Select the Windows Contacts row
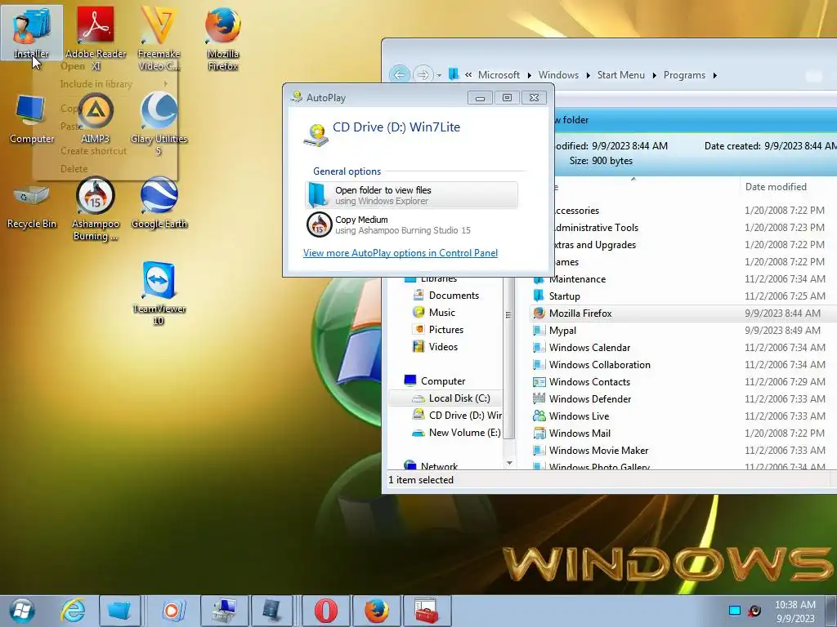This screenshot has height=627, width=837. point(683,382)
